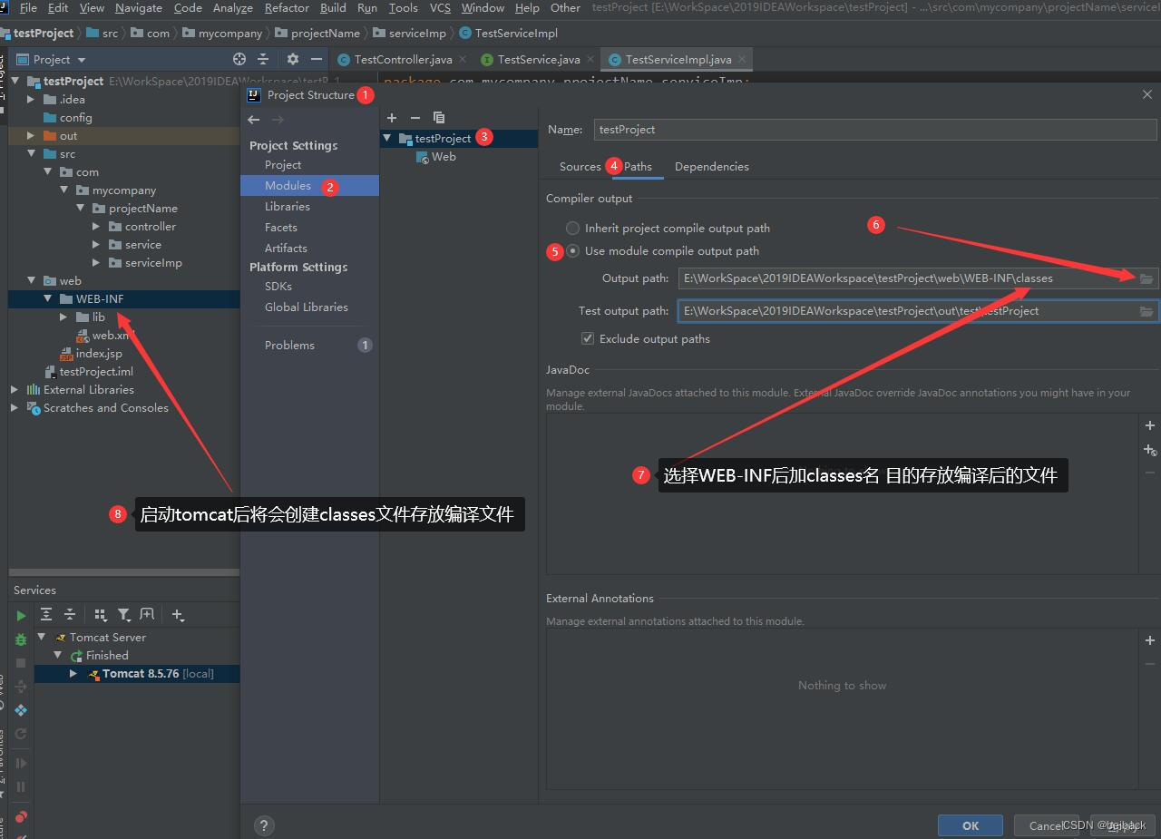Run the service with green play icon
Screen dimensions: 1161x839
click(x=21, y=616)
